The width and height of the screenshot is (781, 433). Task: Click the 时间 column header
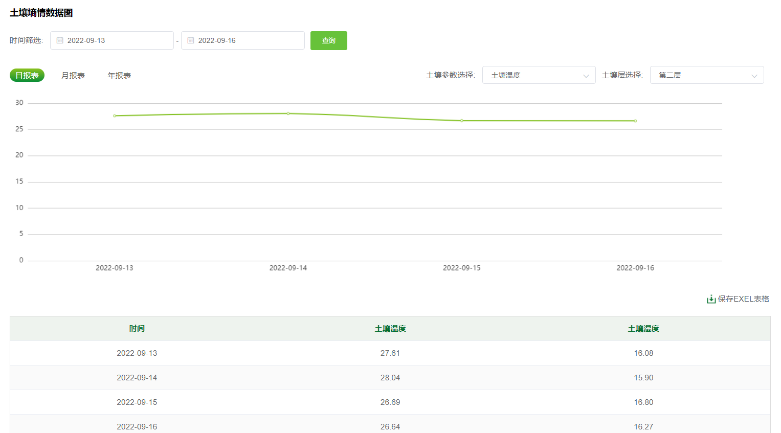137,329
